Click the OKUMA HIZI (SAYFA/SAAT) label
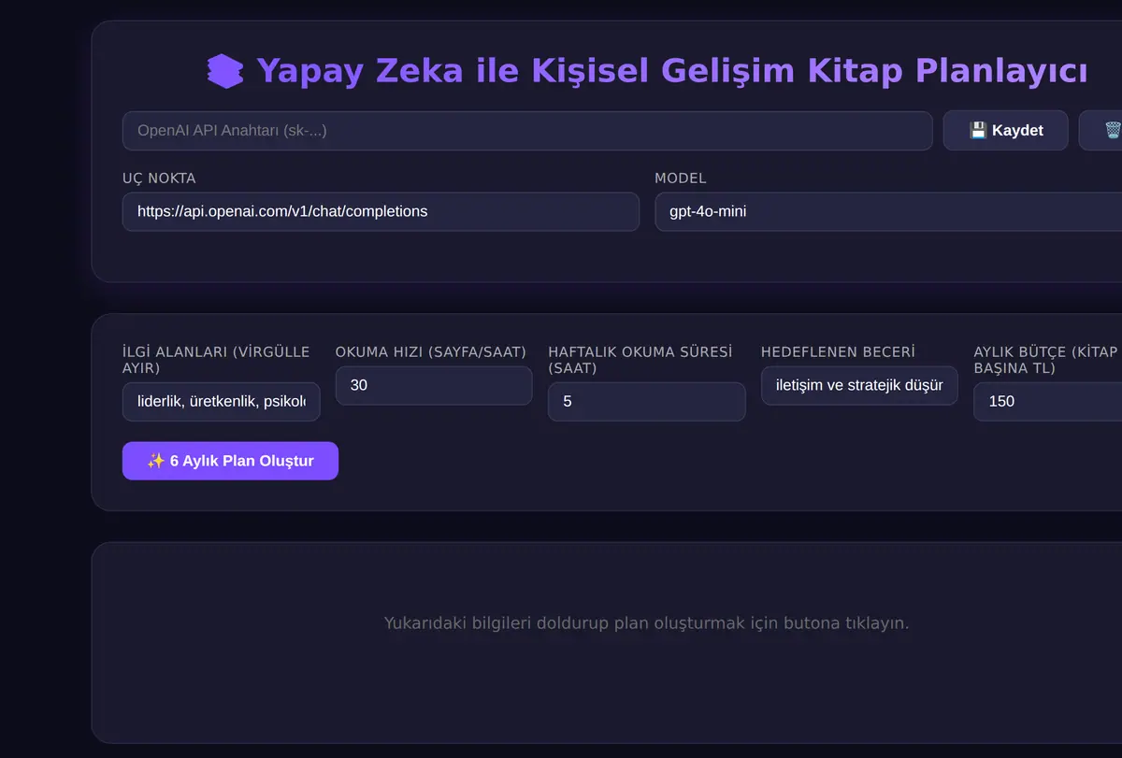The image size is (1122, 758). click(431, 352)
